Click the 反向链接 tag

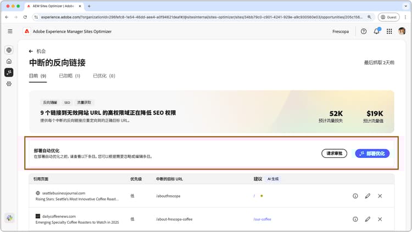click(50, 103)
